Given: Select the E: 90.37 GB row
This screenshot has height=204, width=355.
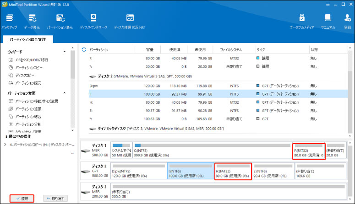Looking at the screenshot, I should pos(218,111).
